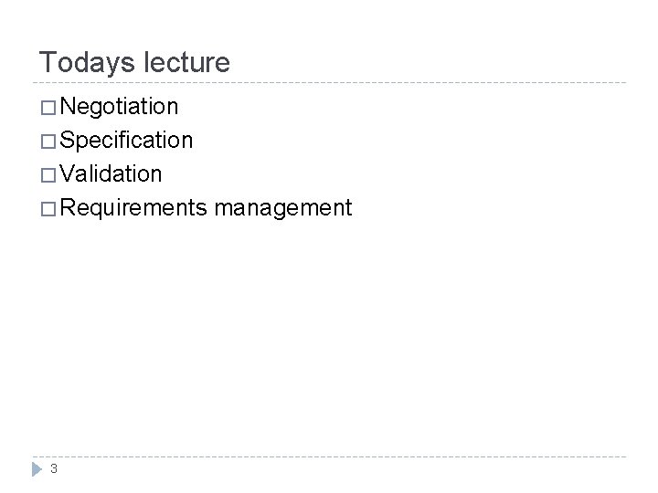Click the blue triangle arrow beside slide number

coord(37,468)
